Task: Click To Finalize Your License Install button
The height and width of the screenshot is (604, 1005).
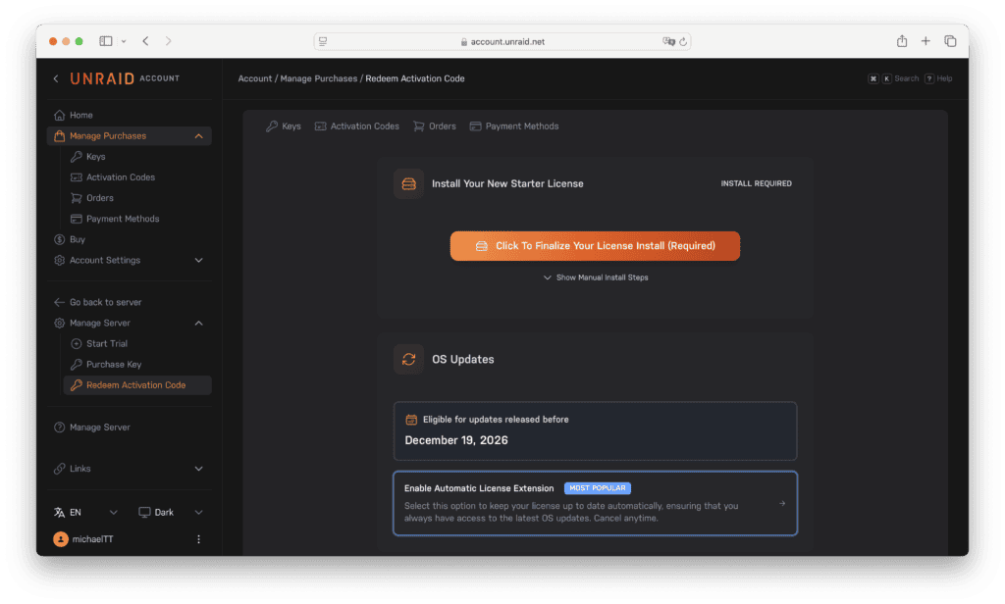Action: (595, 246)
